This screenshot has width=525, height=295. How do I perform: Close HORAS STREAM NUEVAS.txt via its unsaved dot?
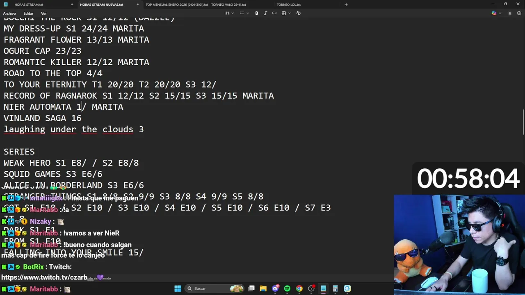tap(137, 5)
